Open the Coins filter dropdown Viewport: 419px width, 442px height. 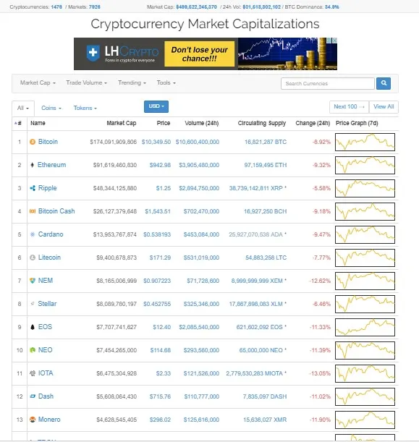pyautogui.click(x=51, y=108)
